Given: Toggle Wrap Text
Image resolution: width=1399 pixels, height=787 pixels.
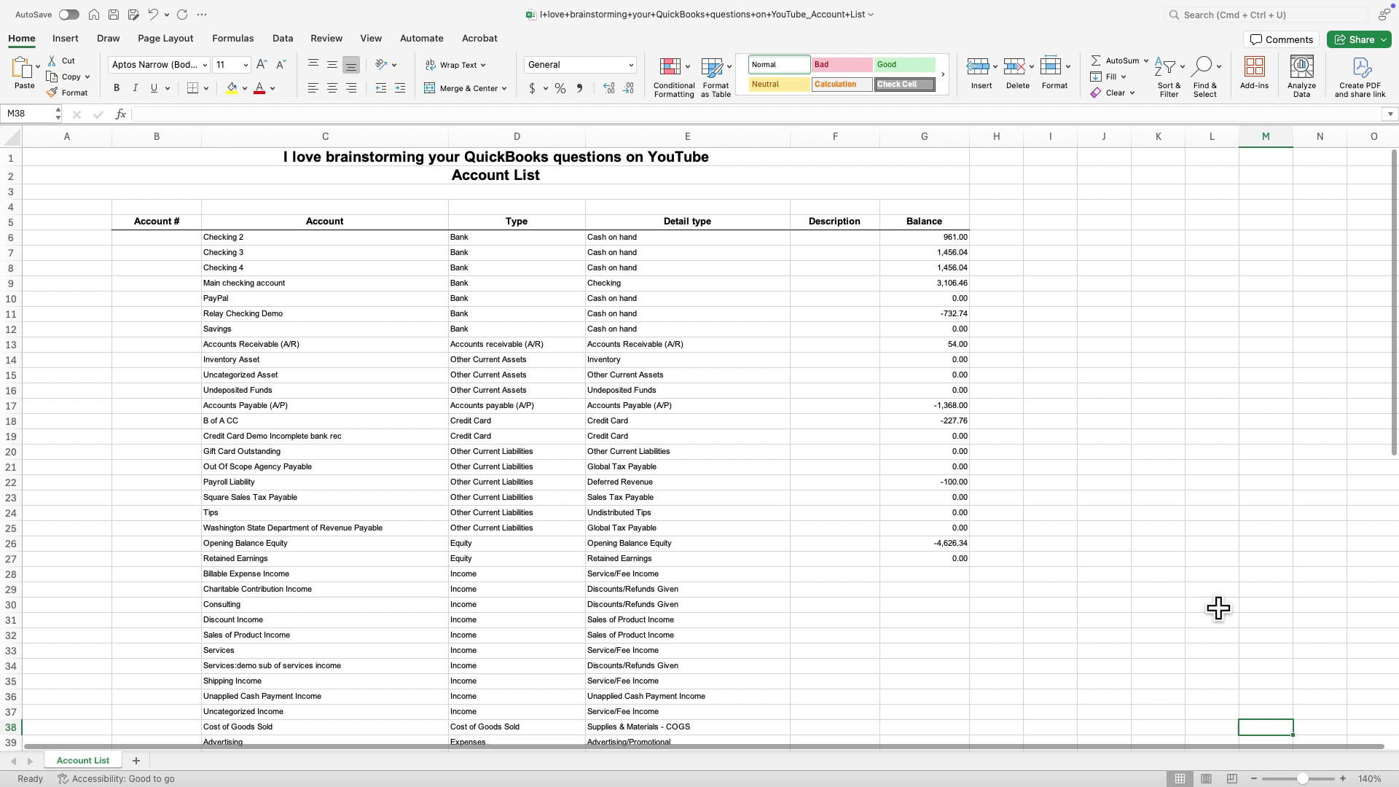Looking at the screenshot, I should pos(455,65).
